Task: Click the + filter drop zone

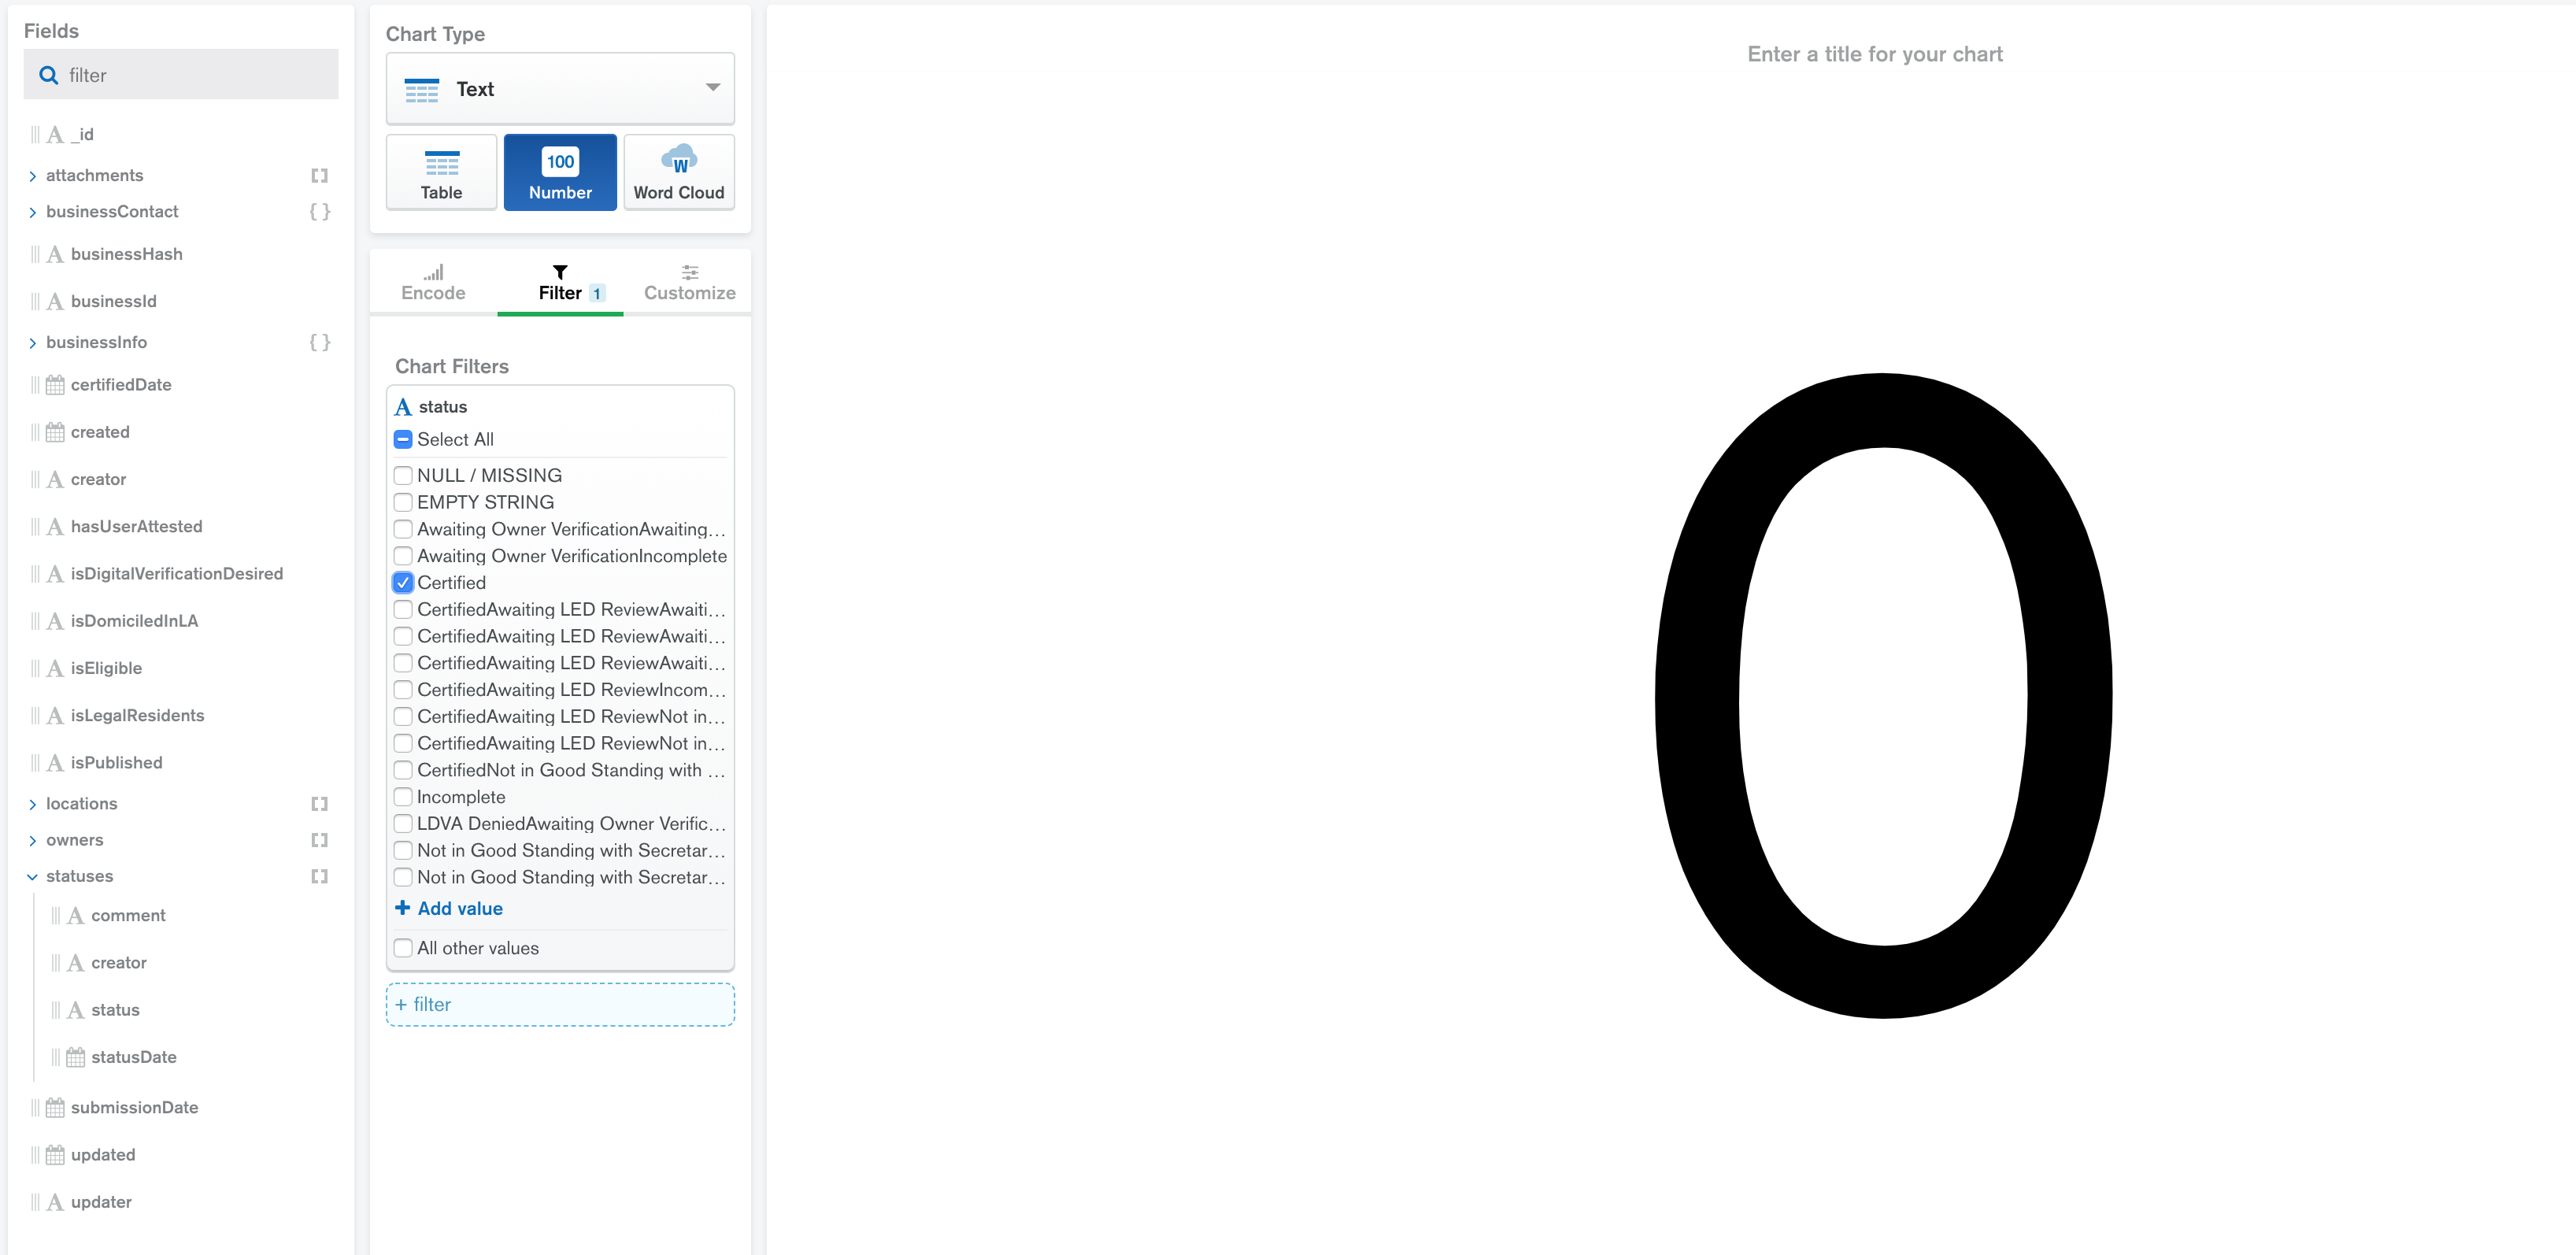Action: tap(560, 1004)
